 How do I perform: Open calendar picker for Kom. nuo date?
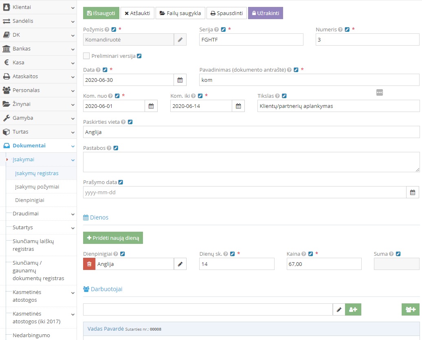pos(151,106)
